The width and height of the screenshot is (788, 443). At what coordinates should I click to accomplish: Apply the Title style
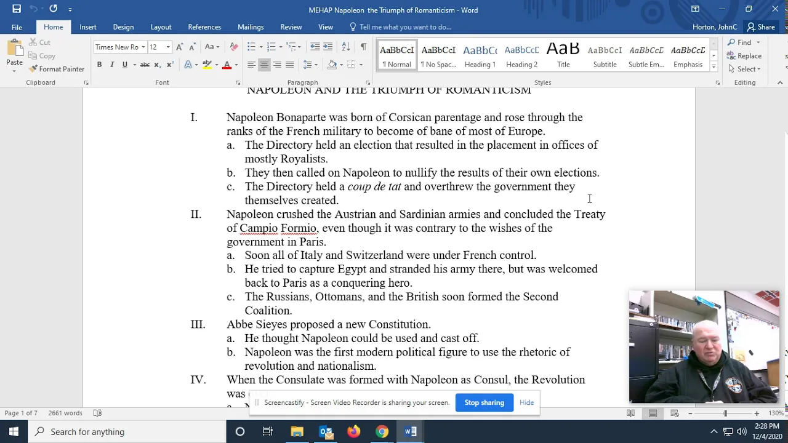563,56
